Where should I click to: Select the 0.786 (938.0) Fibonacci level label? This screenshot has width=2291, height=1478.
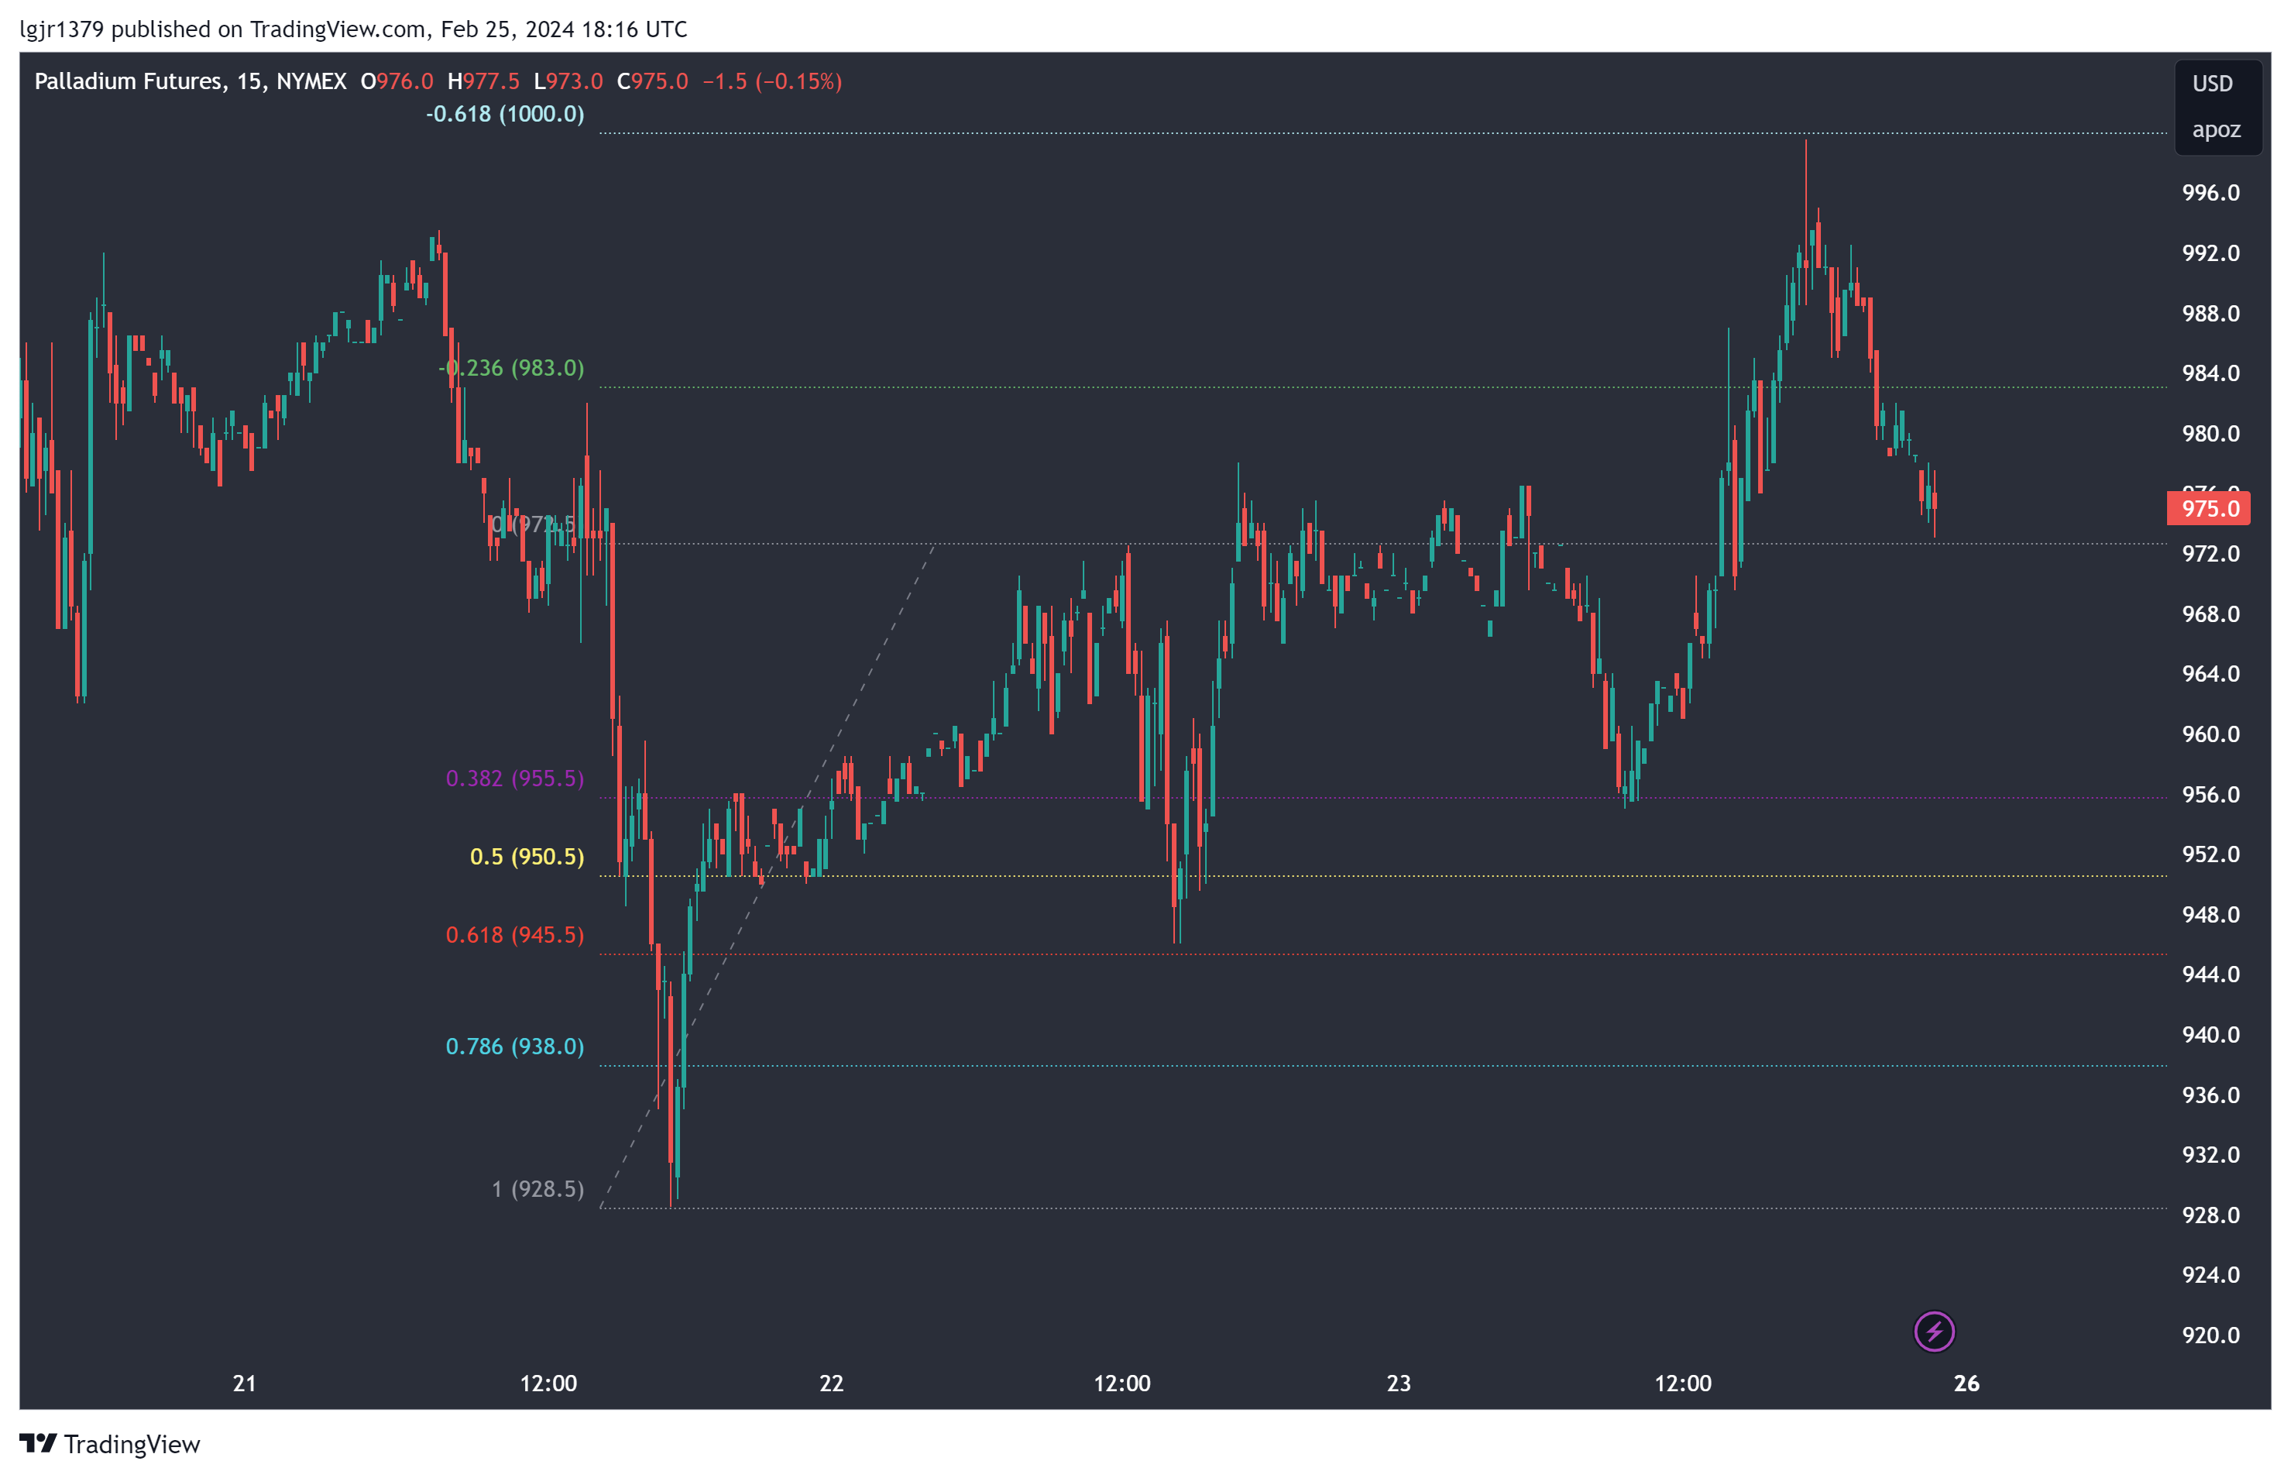(x=514, y=1046)
